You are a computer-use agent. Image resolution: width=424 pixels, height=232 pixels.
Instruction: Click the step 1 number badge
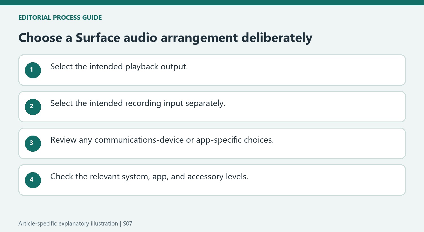coord(33,70)
